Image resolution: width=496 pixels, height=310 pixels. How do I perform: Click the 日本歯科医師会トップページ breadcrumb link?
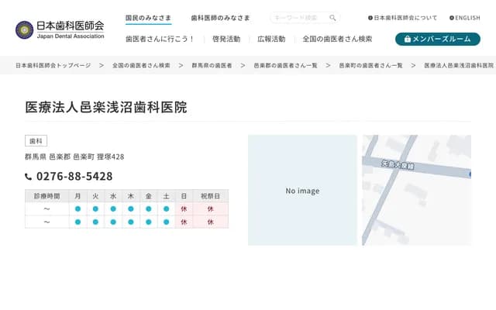tap(52, 66)
